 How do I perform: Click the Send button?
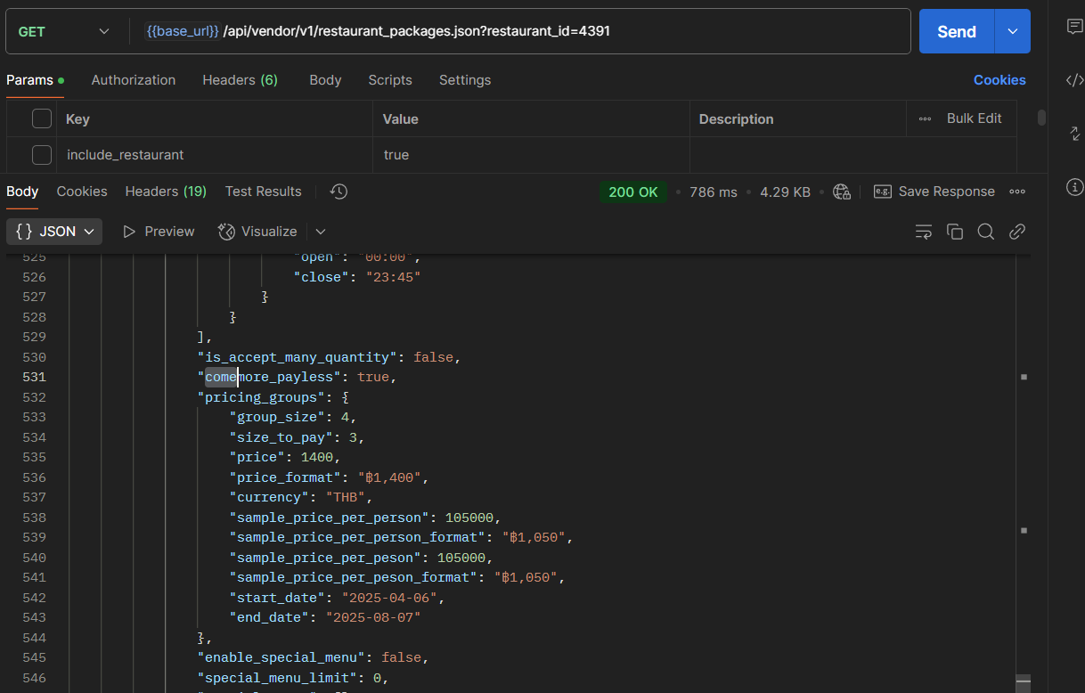956,31
